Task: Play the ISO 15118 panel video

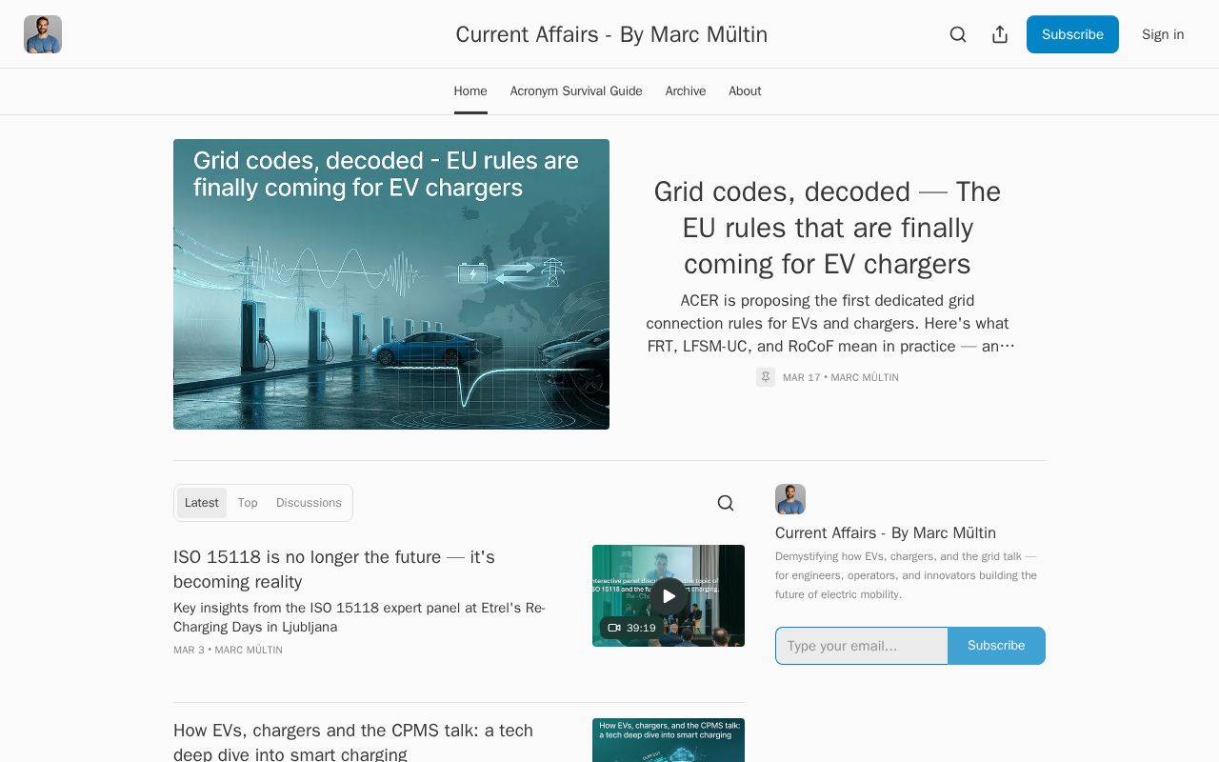Action: pyautogui.click(x=669, y=596)
